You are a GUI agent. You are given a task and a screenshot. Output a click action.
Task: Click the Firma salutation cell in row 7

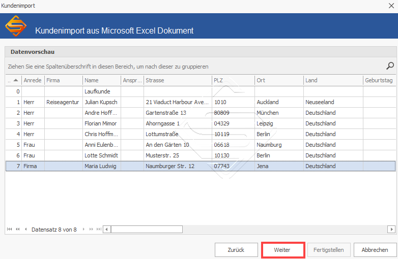(x=33, y=166)
